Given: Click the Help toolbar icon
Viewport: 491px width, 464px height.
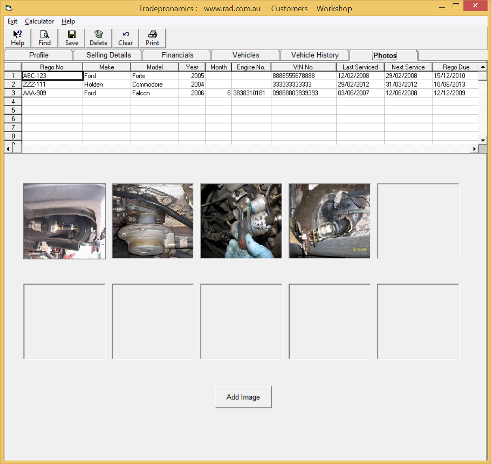Looking at the screenshot, I should pyautogui.click(x=17, y=38).
